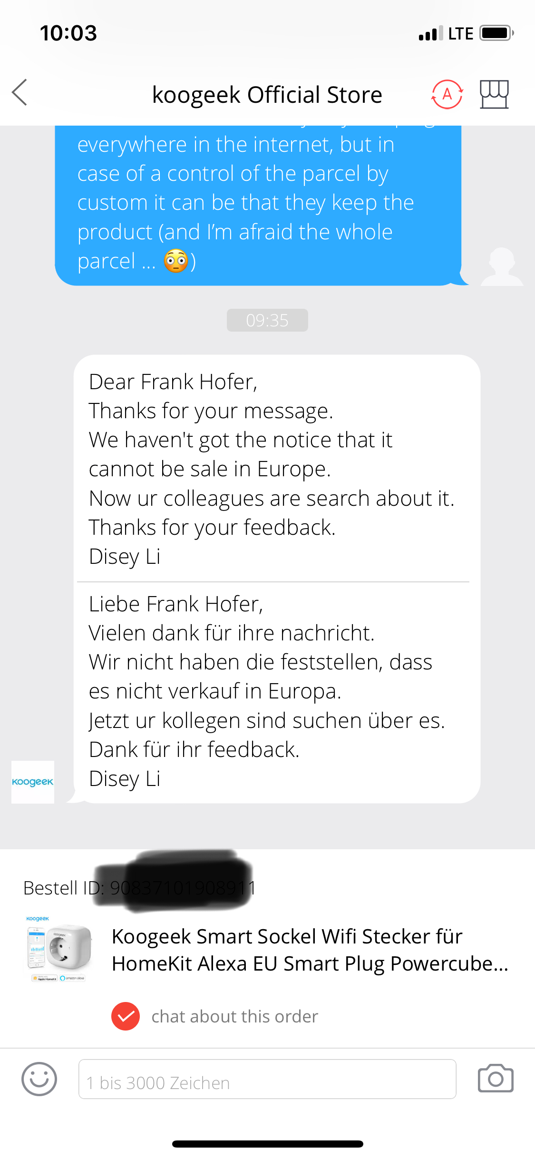Image resolution: width=535 pixels, height=1159 pixels.
Task: Tap the 09:35 timestamp label
Action: (x=267, y=320)
